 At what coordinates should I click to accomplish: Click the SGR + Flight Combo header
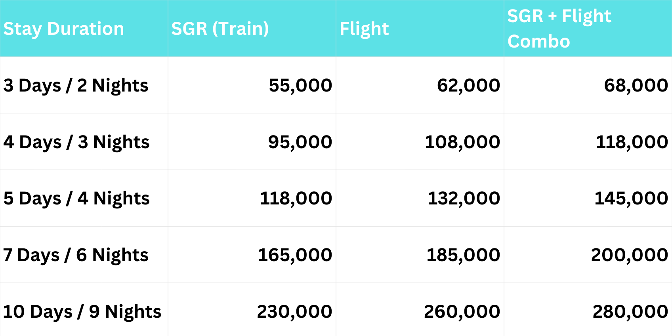[x=559, y=29]
